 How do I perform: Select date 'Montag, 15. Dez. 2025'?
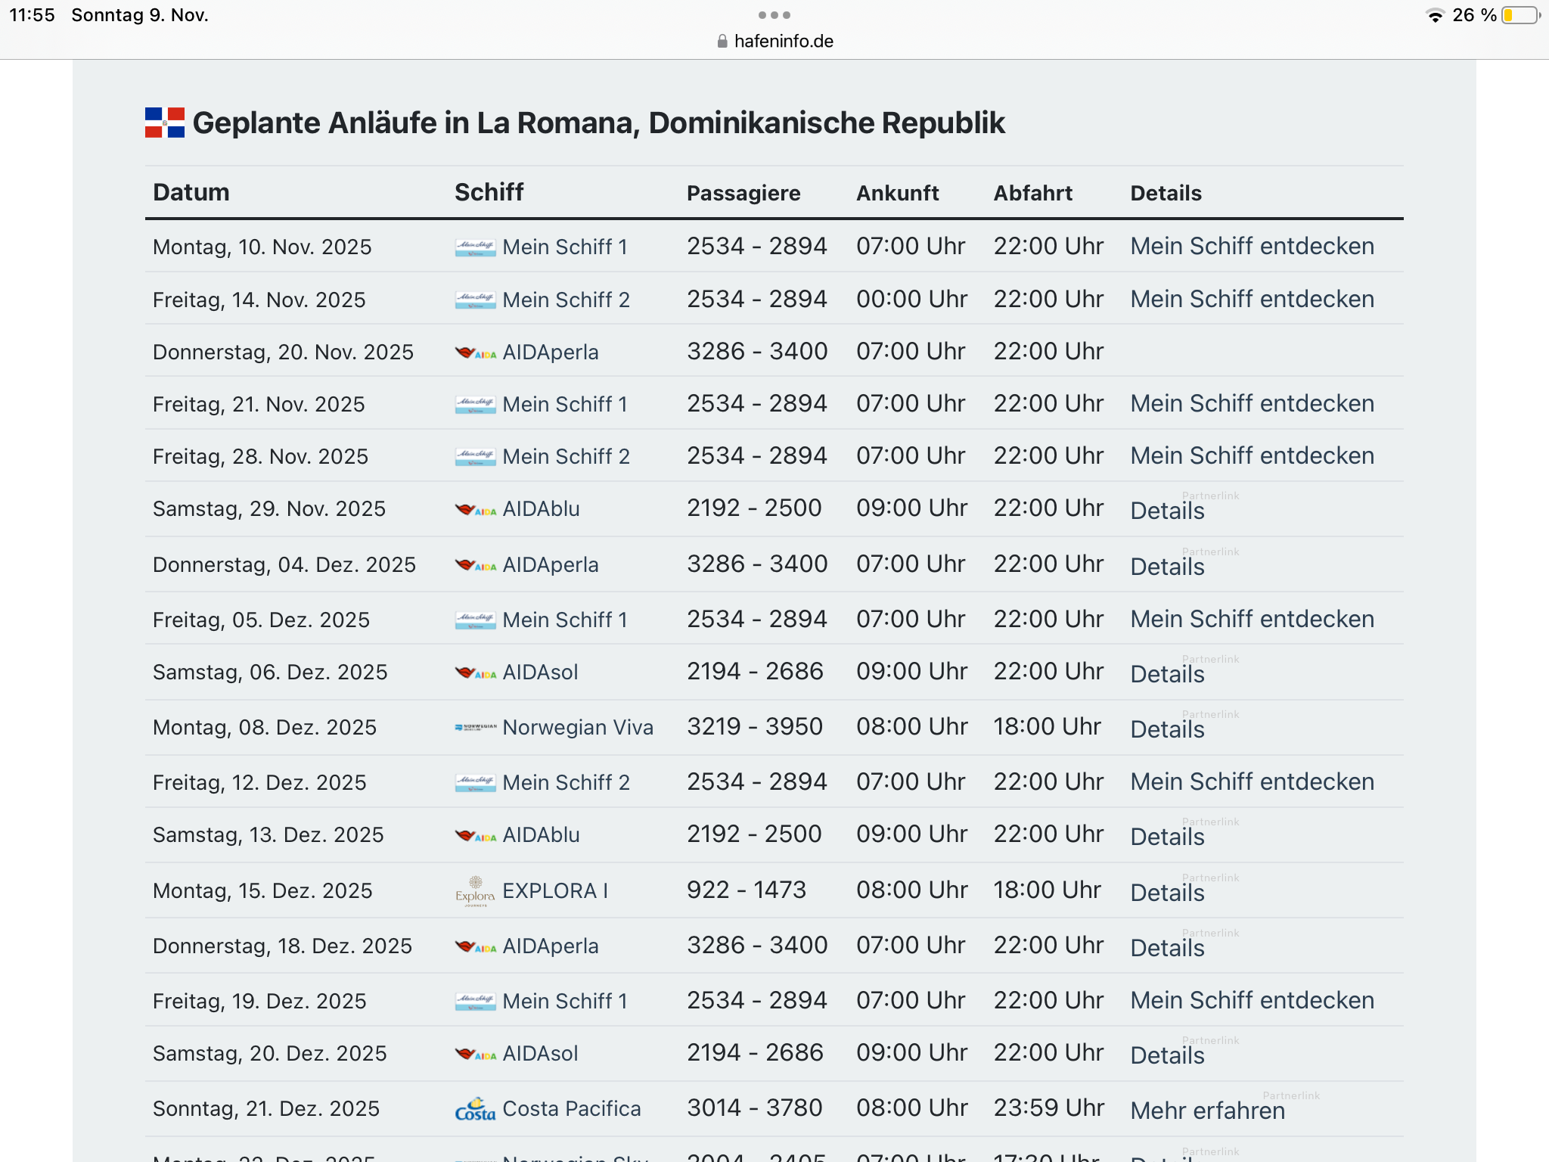pos(262,891)
